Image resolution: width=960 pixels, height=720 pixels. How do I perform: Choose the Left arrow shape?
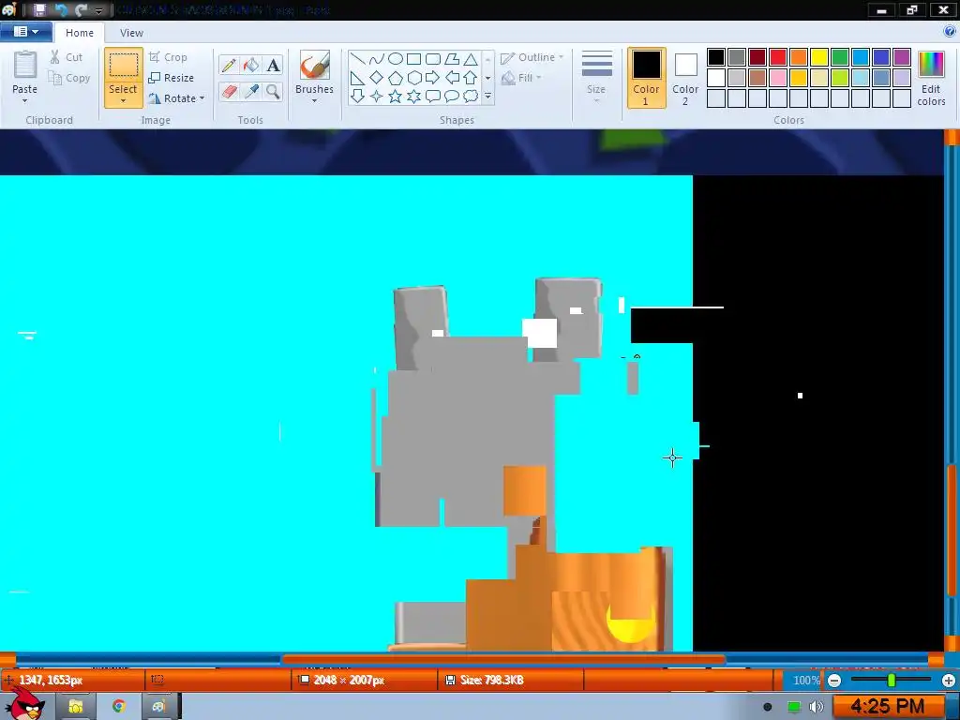coord(452,78)
